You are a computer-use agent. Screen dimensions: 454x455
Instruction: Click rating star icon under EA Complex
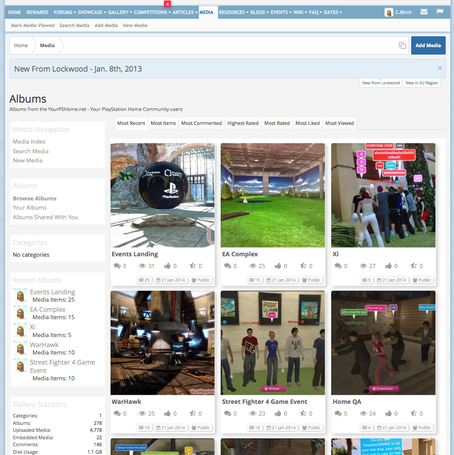click(303, 265)
